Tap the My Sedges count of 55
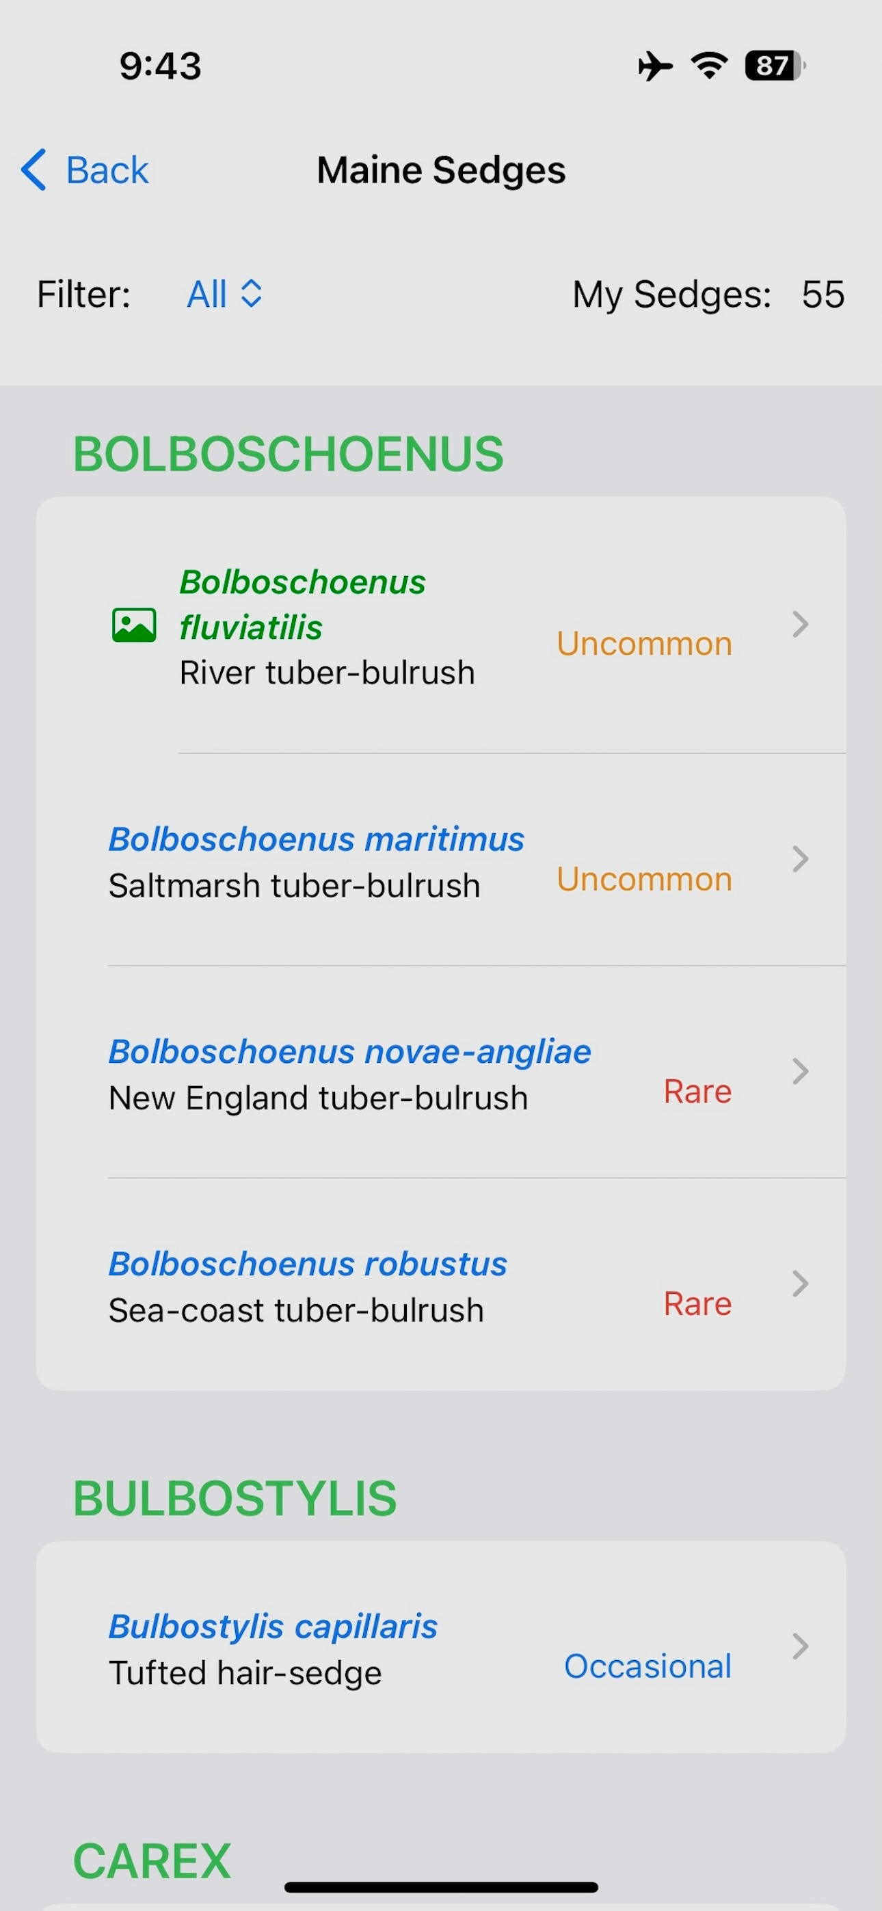The image size is (882, 1911). coord(823,295)
